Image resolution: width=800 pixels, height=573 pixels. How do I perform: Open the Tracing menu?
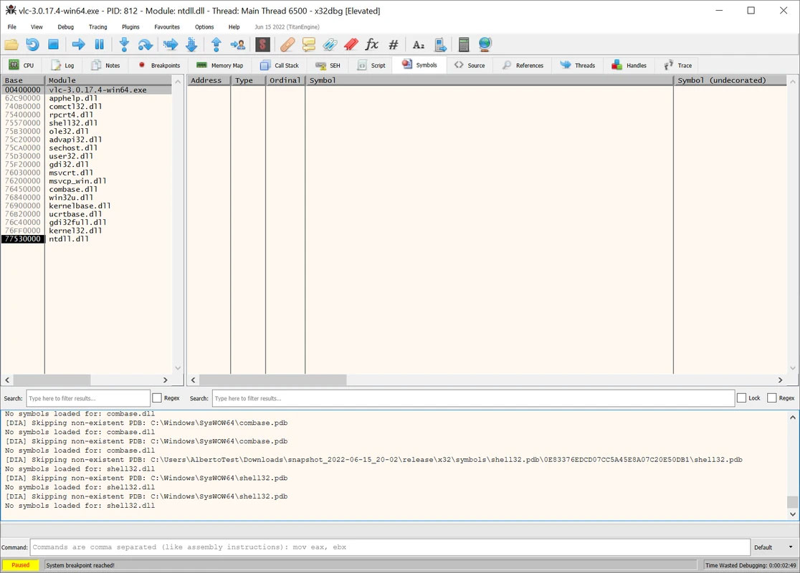coord(98,27)
